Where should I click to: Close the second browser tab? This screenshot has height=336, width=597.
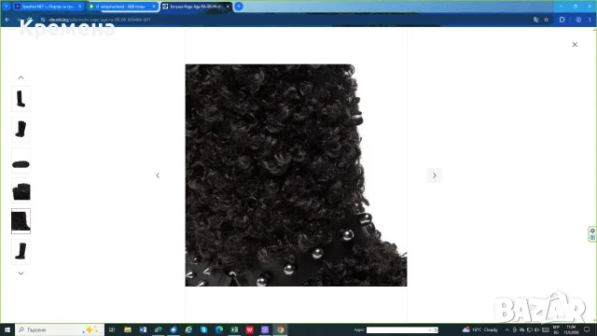tap(154, 7)
